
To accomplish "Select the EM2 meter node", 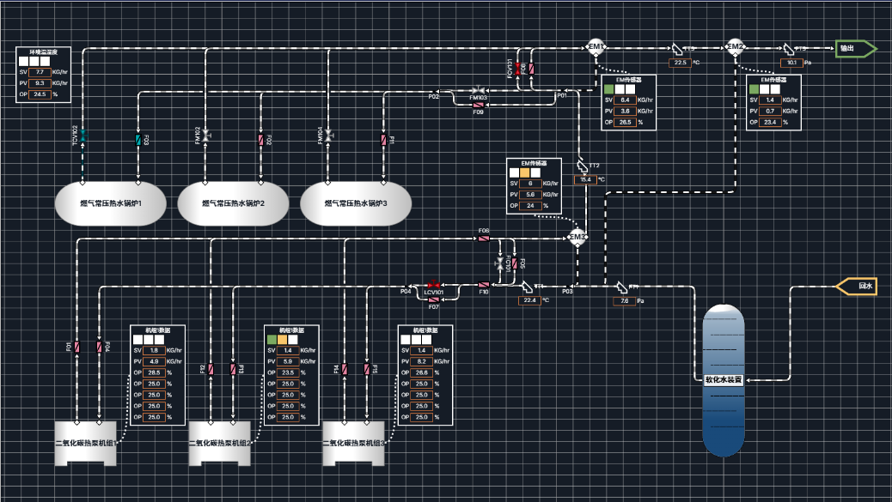I will [x=735, y=46].
